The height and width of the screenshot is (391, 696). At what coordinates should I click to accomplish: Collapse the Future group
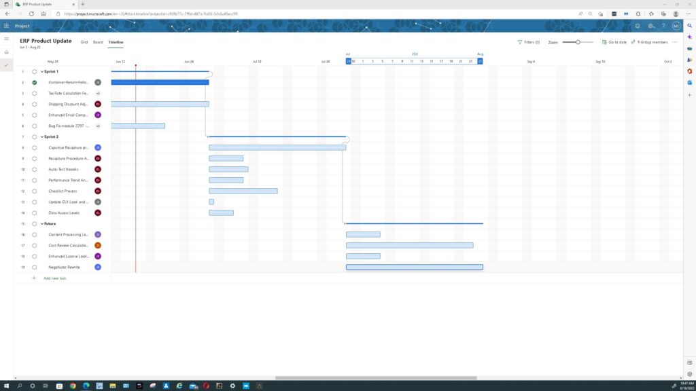[x=42, y=223]
